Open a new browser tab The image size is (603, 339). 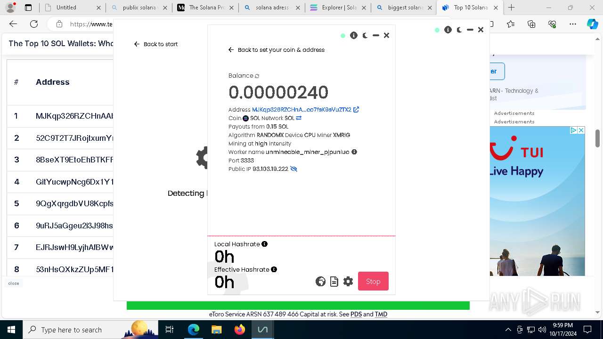tap(512, 8)
